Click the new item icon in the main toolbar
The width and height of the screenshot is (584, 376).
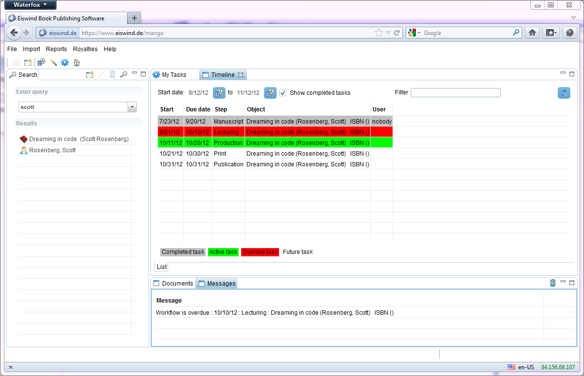tap(28, 62)
